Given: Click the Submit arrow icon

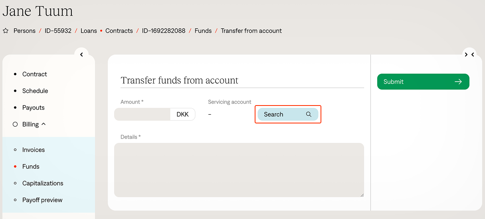Looking at the screenshot, I should coord(458,82).
